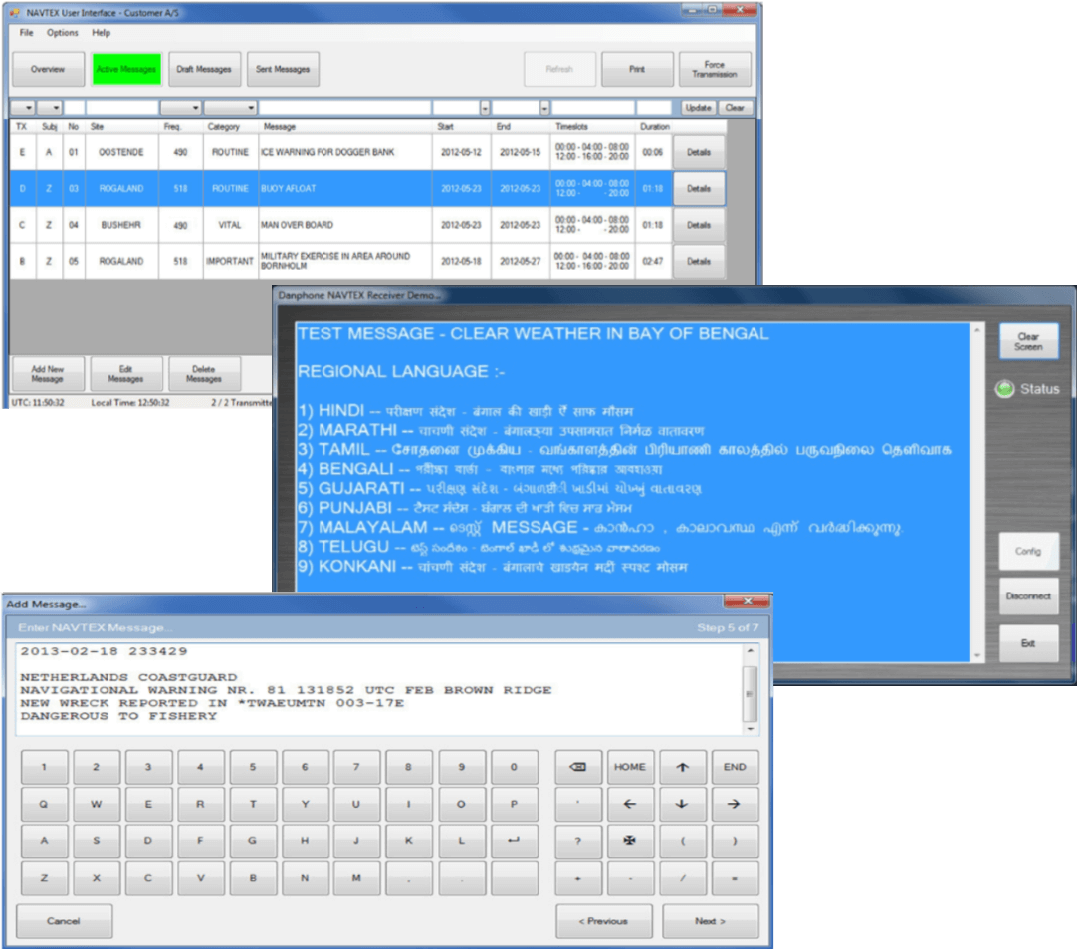
Task: Click the Force Transmission button
Action: coord(715,69)
